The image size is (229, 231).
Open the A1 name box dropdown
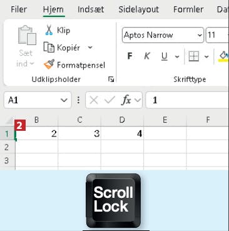[64, 100]
